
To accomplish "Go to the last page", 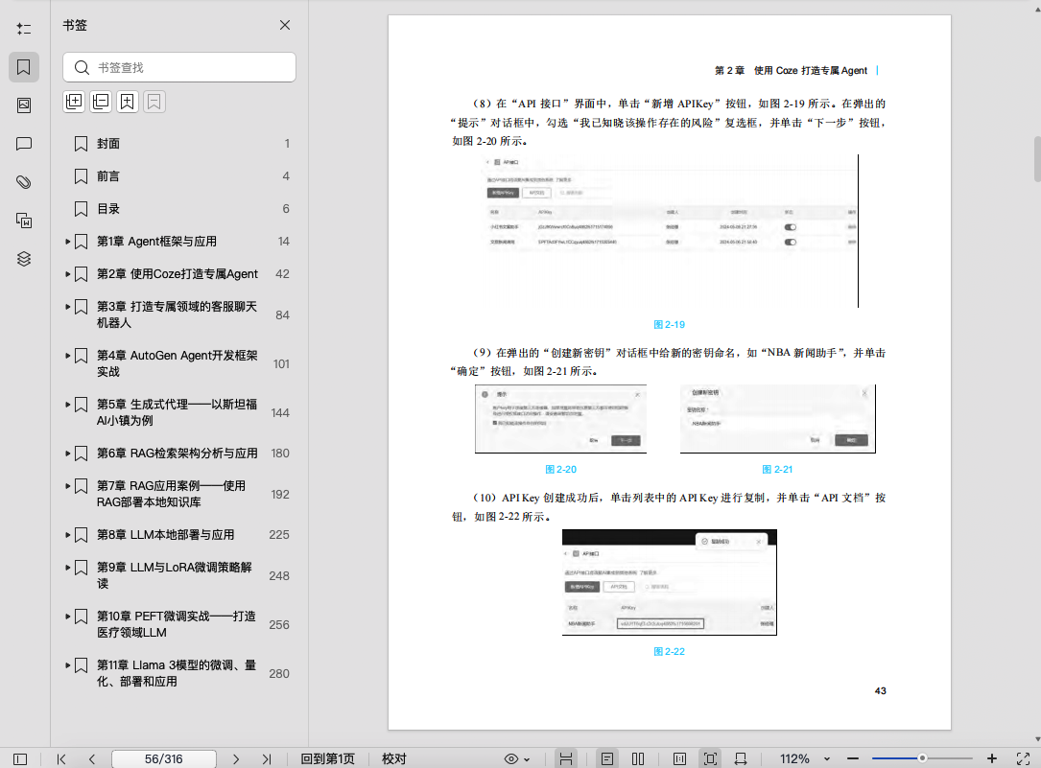I will click(x=266, y=758).
